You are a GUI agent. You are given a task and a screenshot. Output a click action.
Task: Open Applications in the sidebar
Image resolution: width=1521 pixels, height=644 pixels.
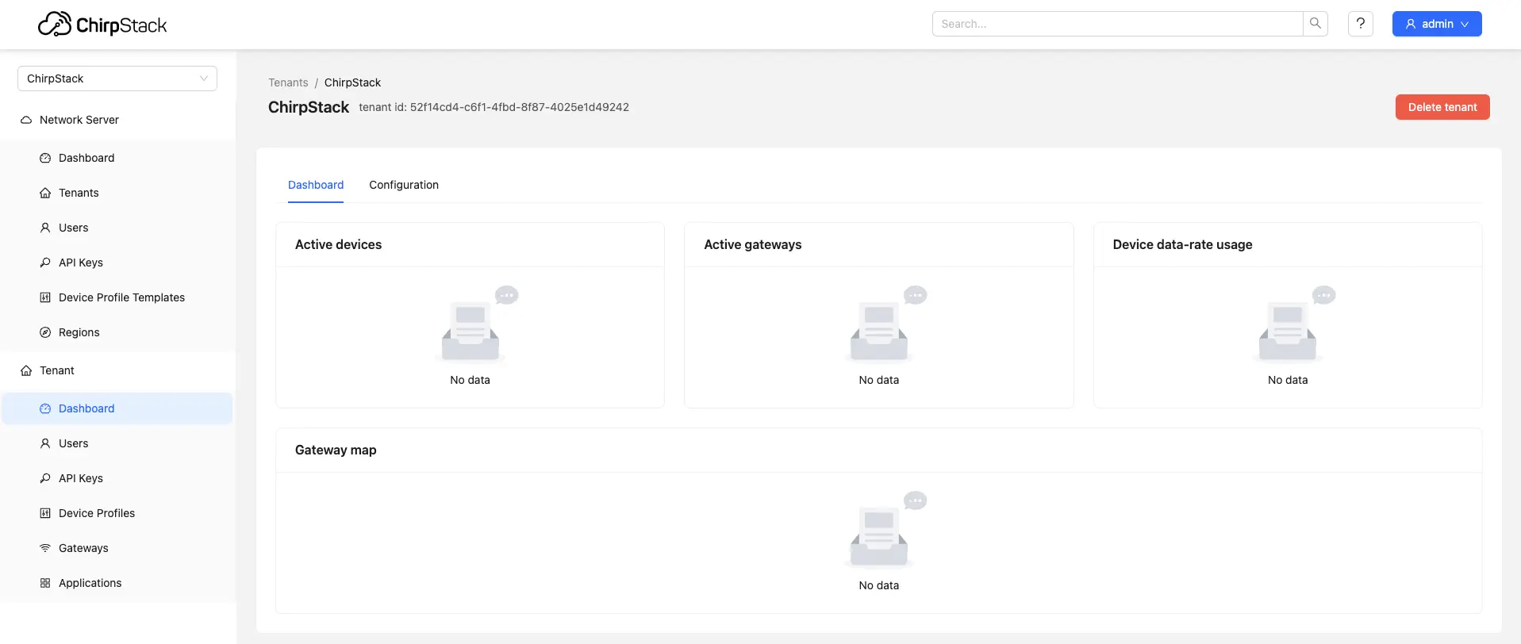(117, 583)
